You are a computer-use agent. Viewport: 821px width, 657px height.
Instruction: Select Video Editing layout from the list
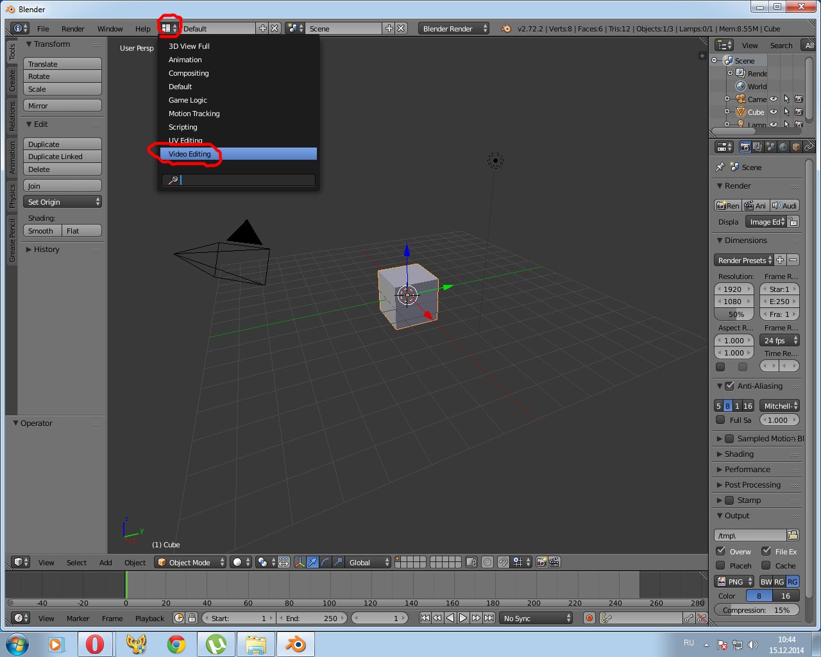[x=239, y=154]
